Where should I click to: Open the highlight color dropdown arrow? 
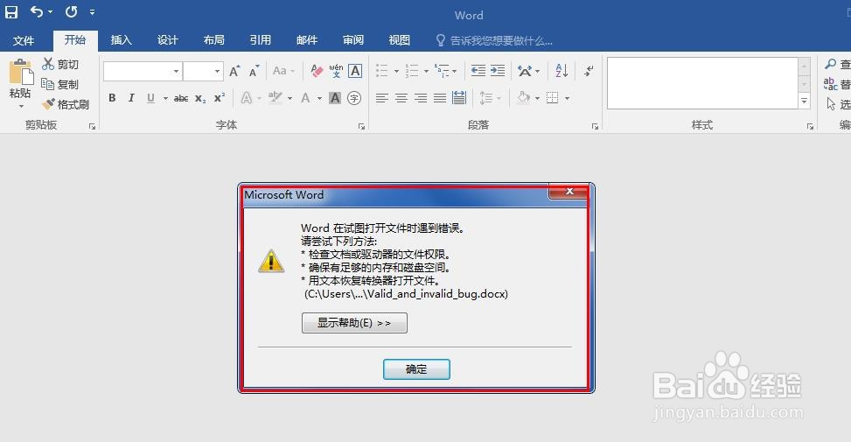tap(289, 98)
